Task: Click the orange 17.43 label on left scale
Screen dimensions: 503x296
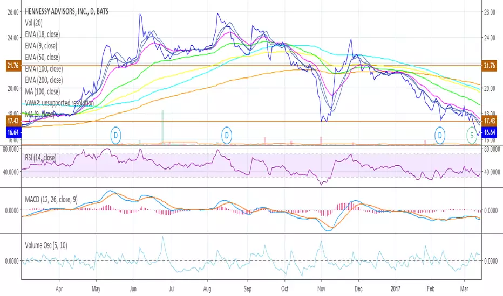Action: pos(13,121)
